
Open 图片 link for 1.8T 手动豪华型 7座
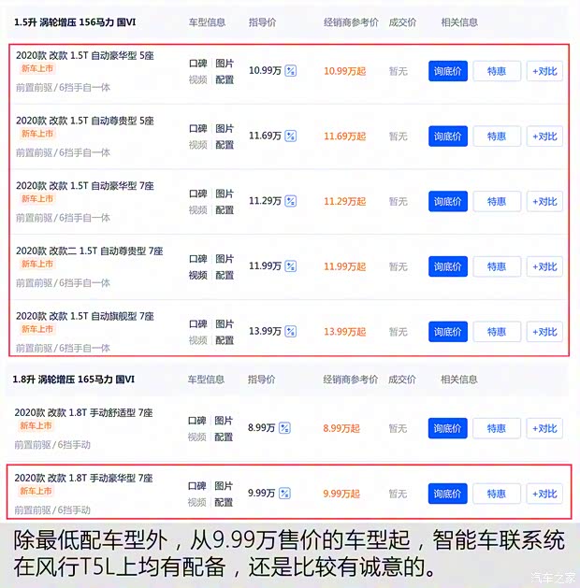224,486
